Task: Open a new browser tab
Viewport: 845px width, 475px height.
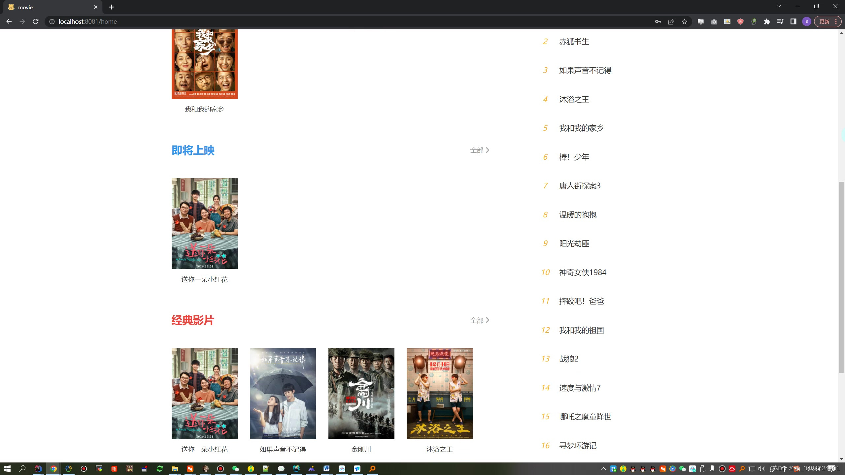Action: [x=111, y=7]
